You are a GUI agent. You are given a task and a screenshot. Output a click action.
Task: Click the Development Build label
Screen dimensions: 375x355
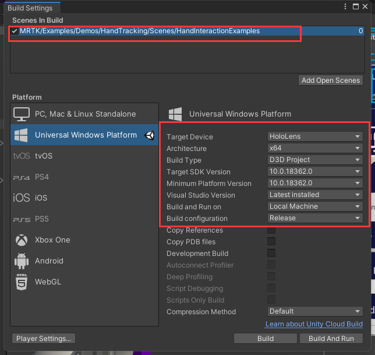coord(197,253)
